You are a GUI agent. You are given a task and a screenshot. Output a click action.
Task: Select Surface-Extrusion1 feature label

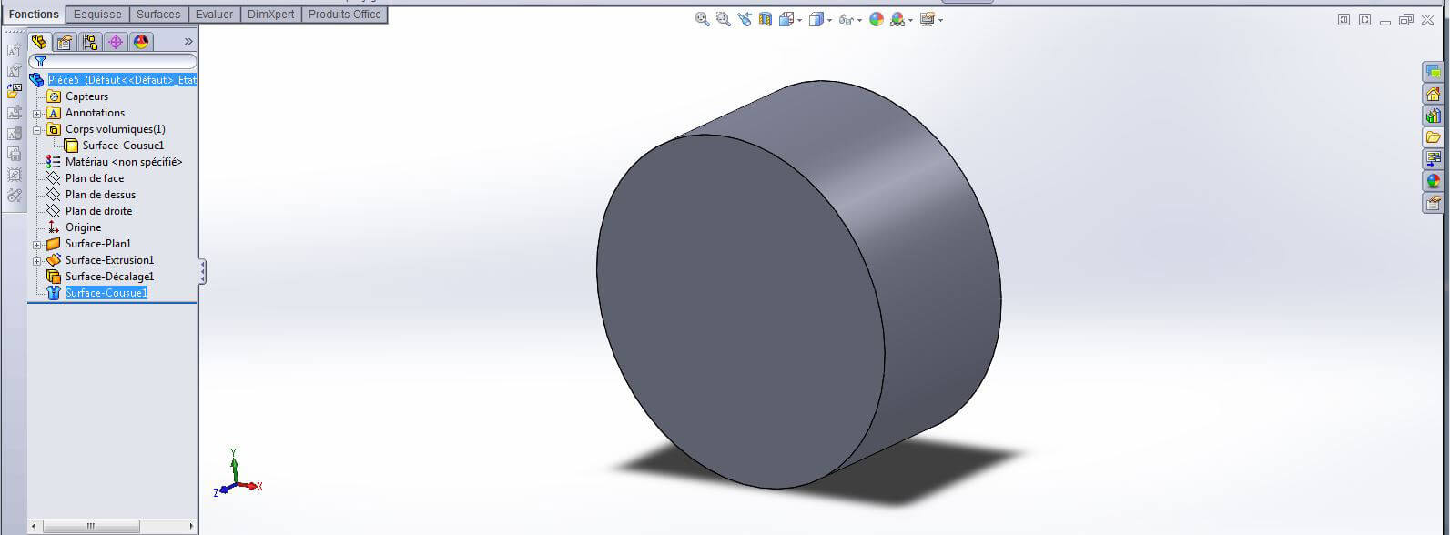coord(109,260)
